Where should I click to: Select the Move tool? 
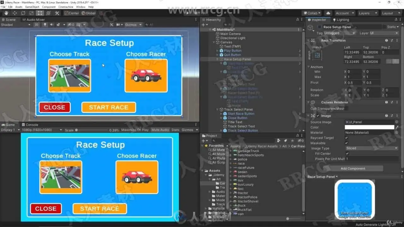[15, 13]
